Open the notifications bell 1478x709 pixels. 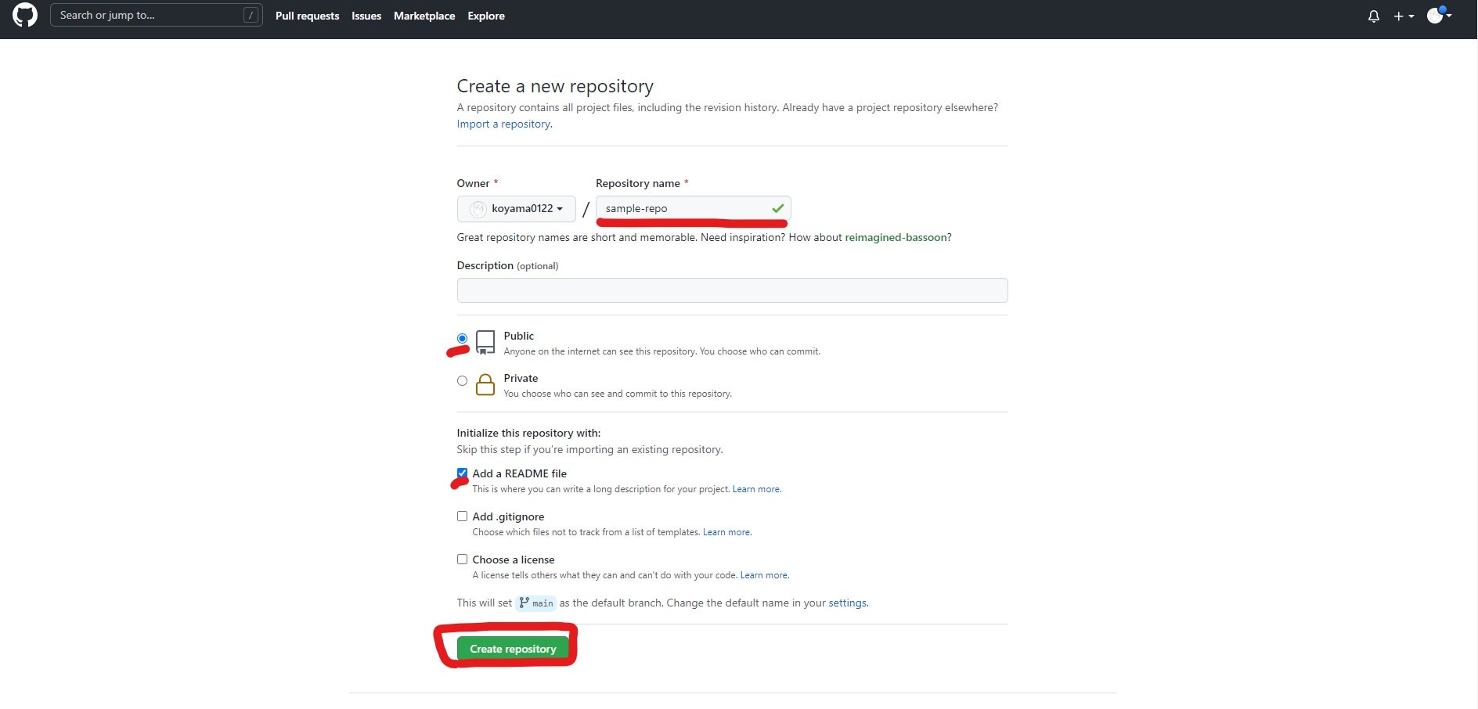point(1374,16)
